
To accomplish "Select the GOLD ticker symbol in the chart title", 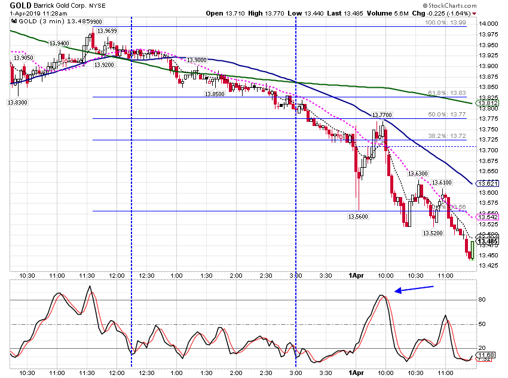I will pyautogui.click(x=20, y=5).
